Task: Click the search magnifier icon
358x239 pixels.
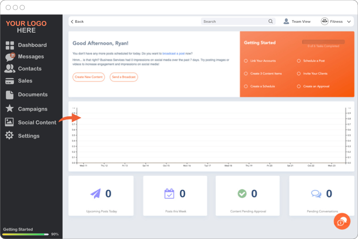Action: coord(271,21)
